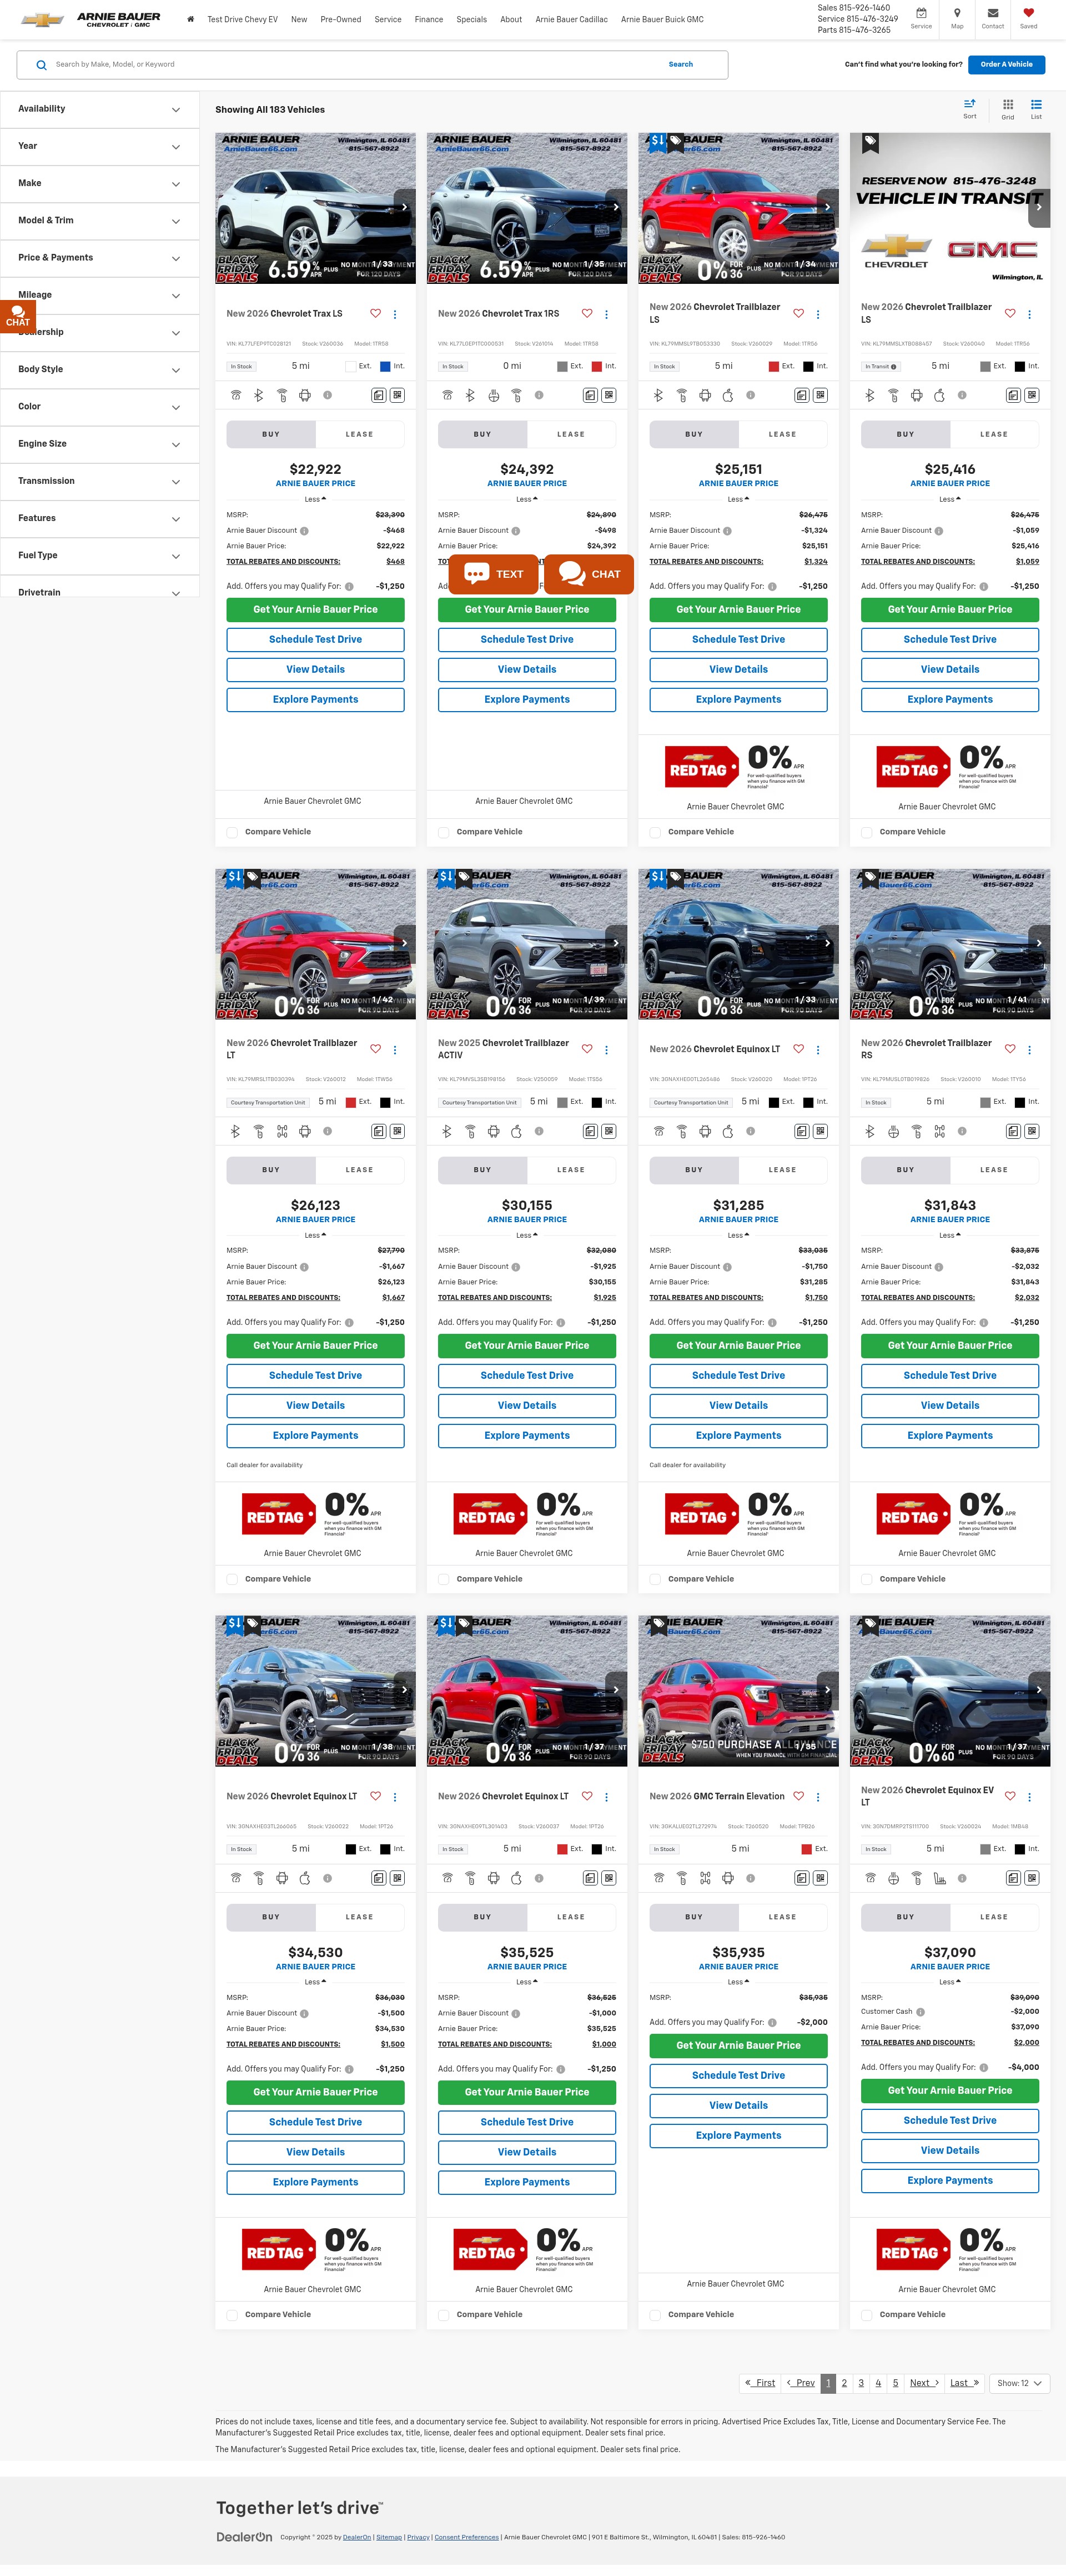Click info icon beside $22,922 Arnie Bauer Discount
The height and width of the screenshot is (2576, 1066).
pos(305,531)
